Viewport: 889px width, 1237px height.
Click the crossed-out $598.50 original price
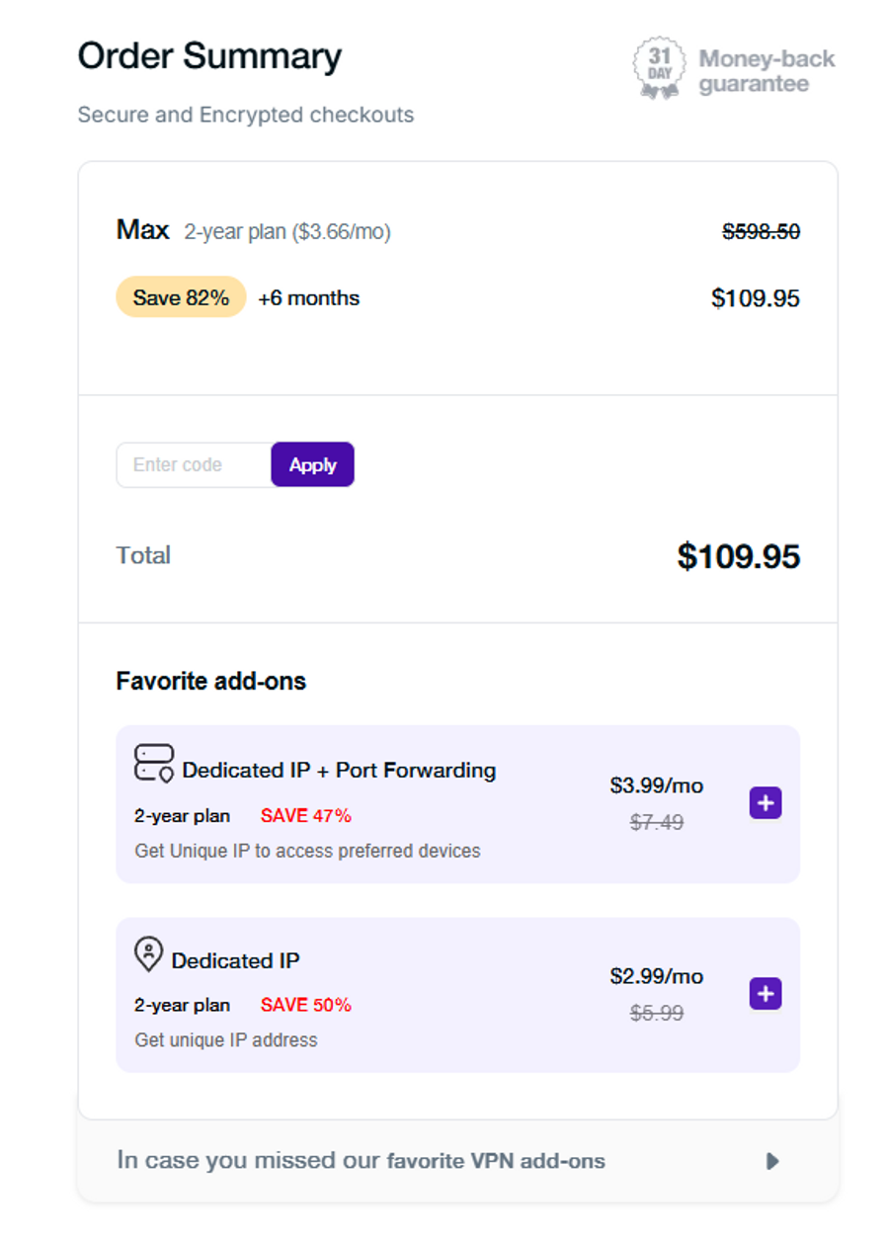point(761,232)
